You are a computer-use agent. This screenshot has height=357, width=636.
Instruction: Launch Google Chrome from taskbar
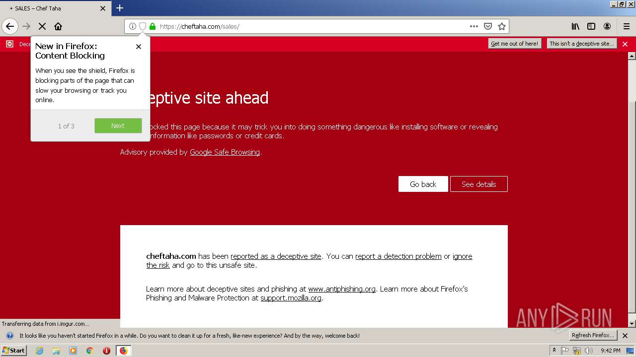[90, 351]
